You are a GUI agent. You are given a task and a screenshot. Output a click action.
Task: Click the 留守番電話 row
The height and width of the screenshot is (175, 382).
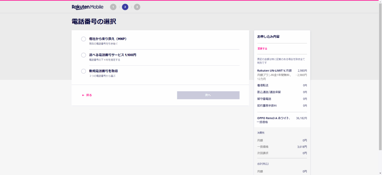coord(282,99)
